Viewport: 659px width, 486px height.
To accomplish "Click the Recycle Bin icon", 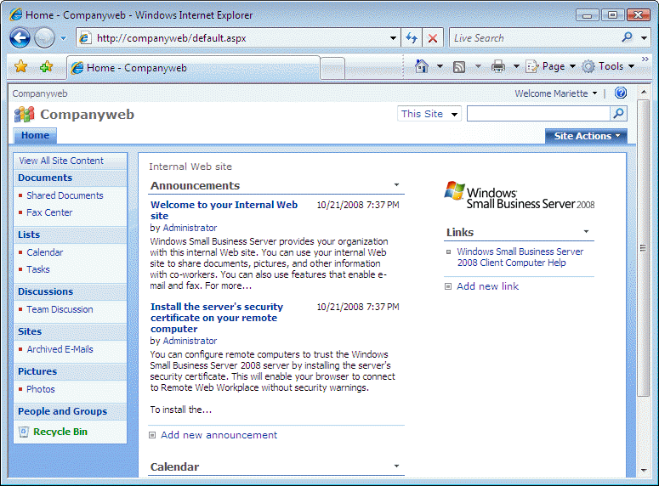I will click(24, 432).
